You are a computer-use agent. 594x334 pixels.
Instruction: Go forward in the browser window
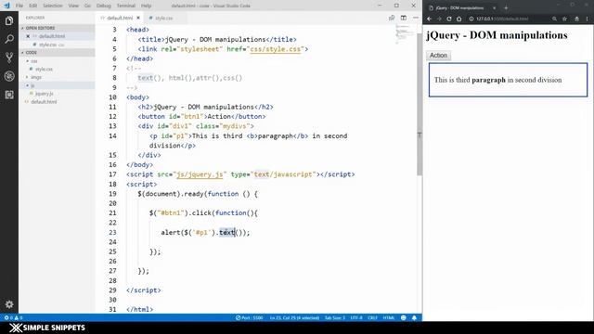pos(439,19)
